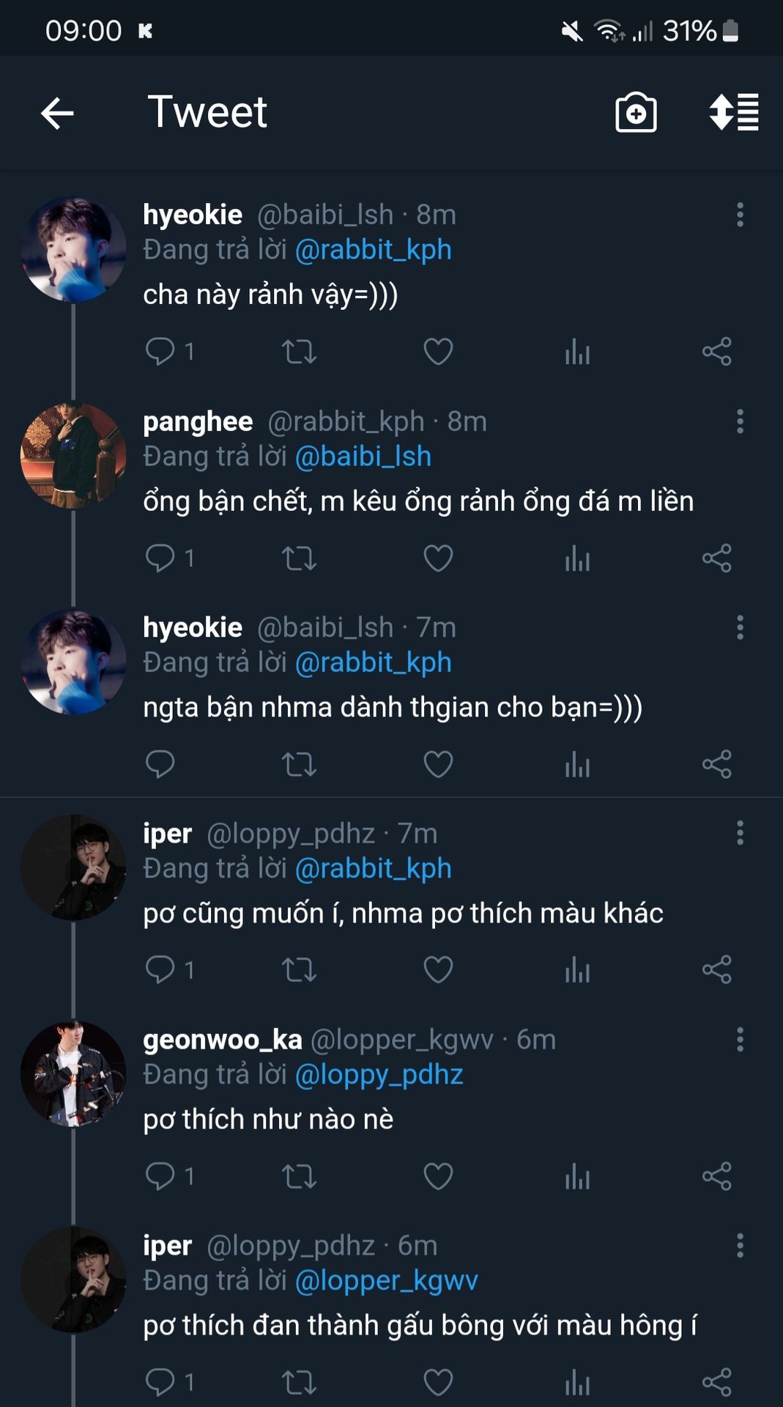Like geonwoo_ka's "pơ thích như nào nè" tweet
The width and height of the screenshot is (783, 1407).
pyautogui.click(x=438, y=1177)
